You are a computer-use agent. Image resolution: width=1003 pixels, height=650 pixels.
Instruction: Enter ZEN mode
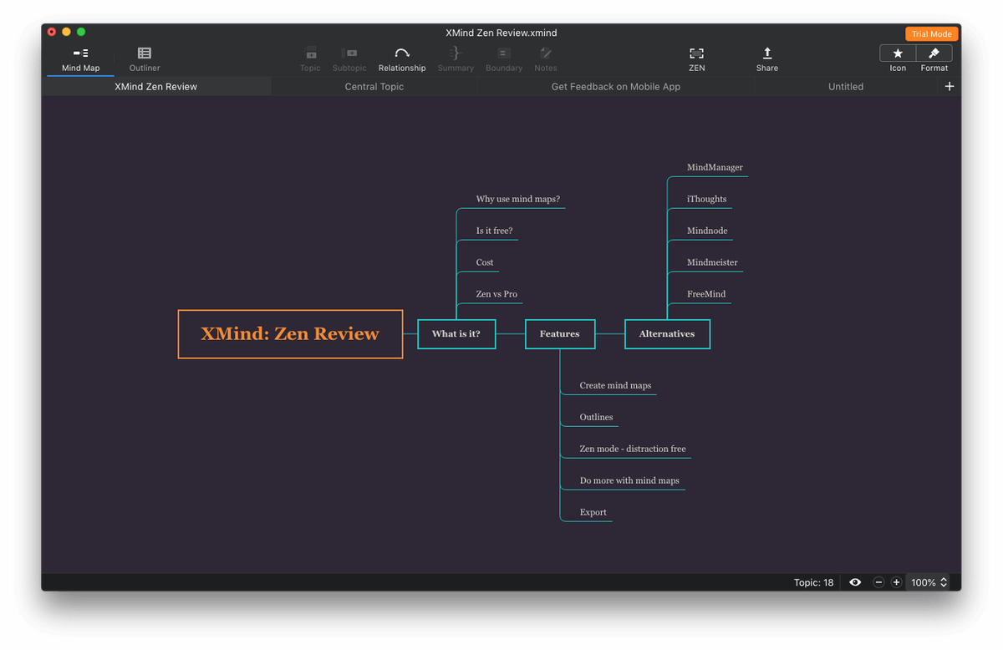(696, 58)
